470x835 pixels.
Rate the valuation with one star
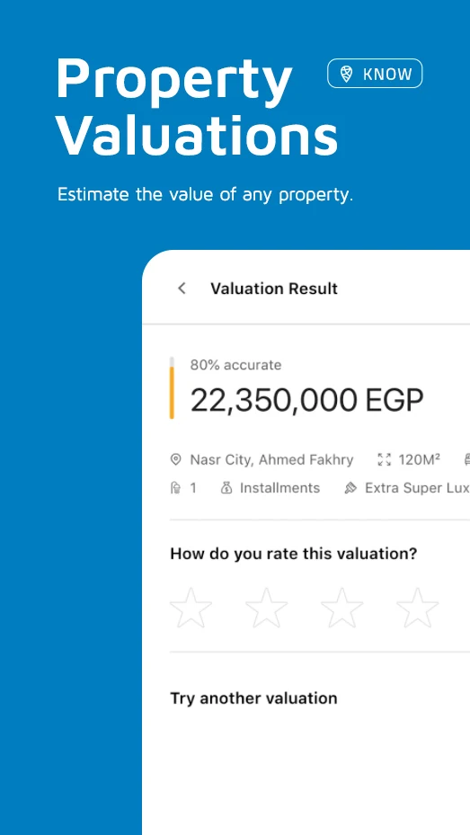click(x=191, y=608)
